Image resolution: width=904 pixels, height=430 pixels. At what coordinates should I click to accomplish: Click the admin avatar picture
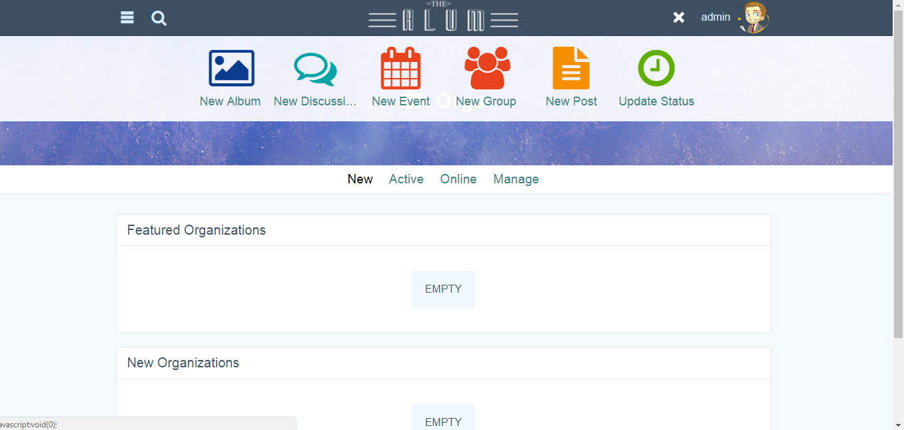(754, 17)
